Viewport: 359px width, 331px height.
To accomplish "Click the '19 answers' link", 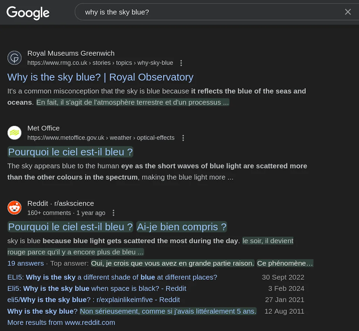I will point(25,263).
